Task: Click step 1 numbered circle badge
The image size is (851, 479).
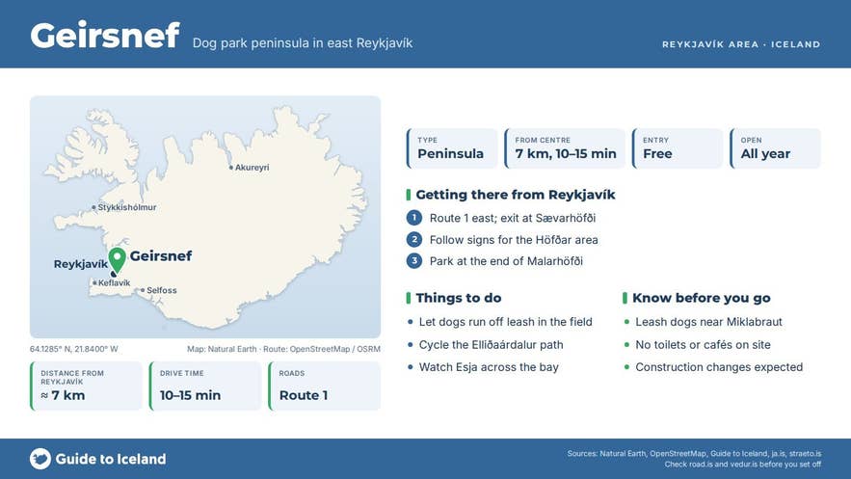Action: pyautogui.click(x=414, y=218)
